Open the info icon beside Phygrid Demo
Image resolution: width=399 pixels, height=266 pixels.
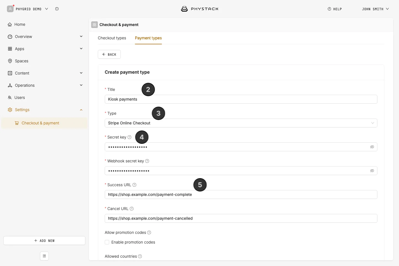click(x=57, y=9)
